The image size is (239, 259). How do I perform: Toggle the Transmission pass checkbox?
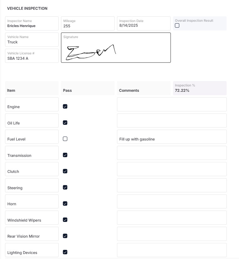pos(65,155)
